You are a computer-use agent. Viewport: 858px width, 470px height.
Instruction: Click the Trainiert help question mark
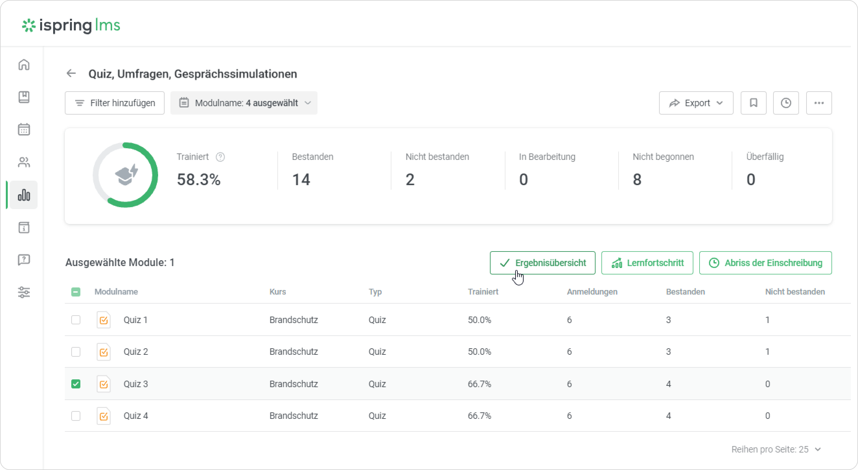coord(220,157)
